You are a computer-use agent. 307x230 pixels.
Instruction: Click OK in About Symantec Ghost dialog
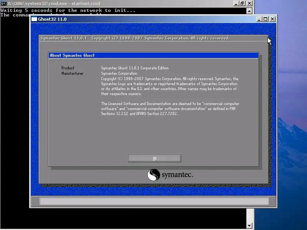155,158
